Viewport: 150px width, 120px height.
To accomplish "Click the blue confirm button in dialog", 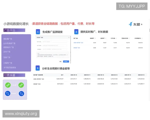I will pos(66,61).
